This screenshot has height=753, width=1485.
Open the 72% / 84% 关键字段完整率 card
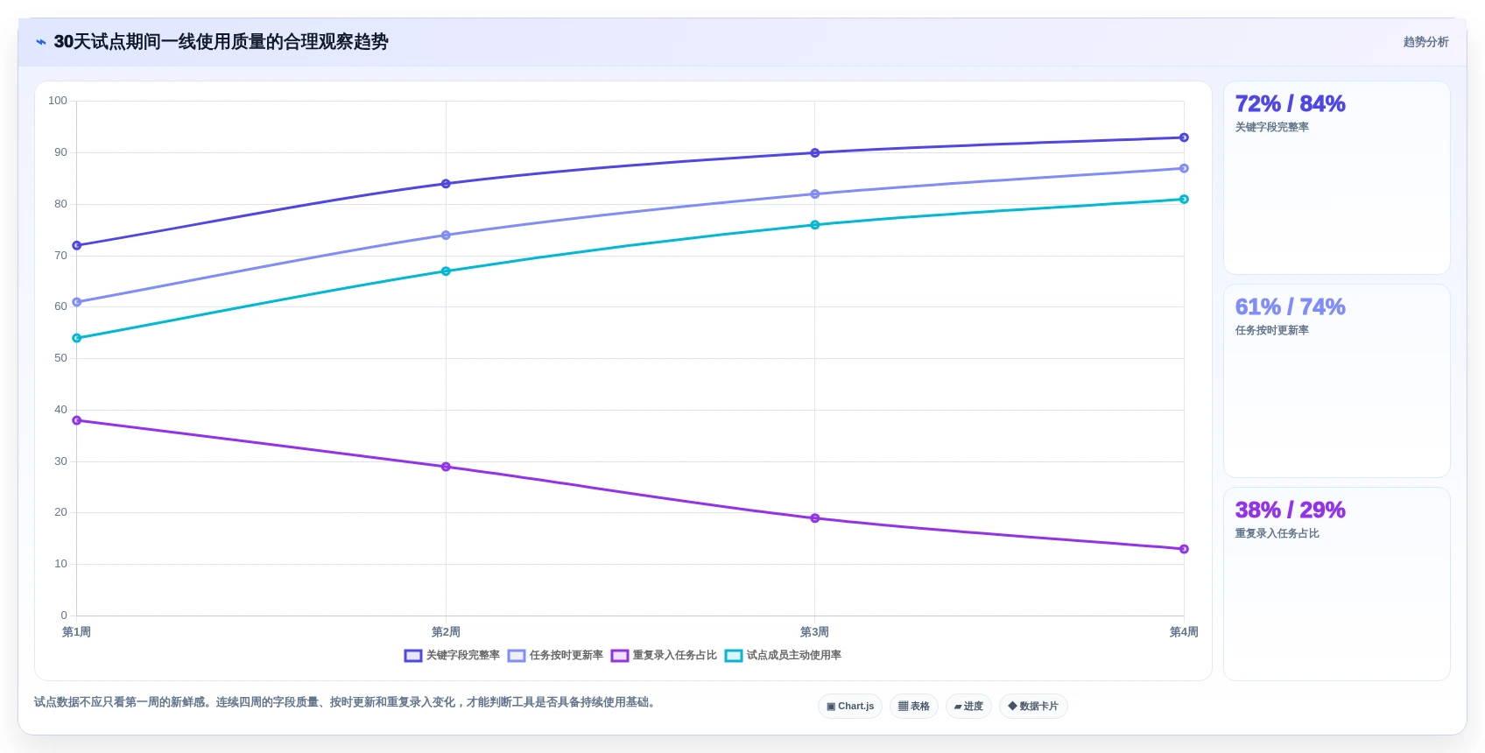(1336, 178)
